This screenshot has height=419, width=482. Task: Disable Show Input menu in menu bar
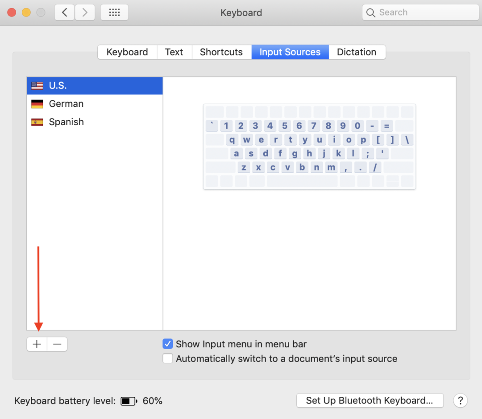pos(168,344)
